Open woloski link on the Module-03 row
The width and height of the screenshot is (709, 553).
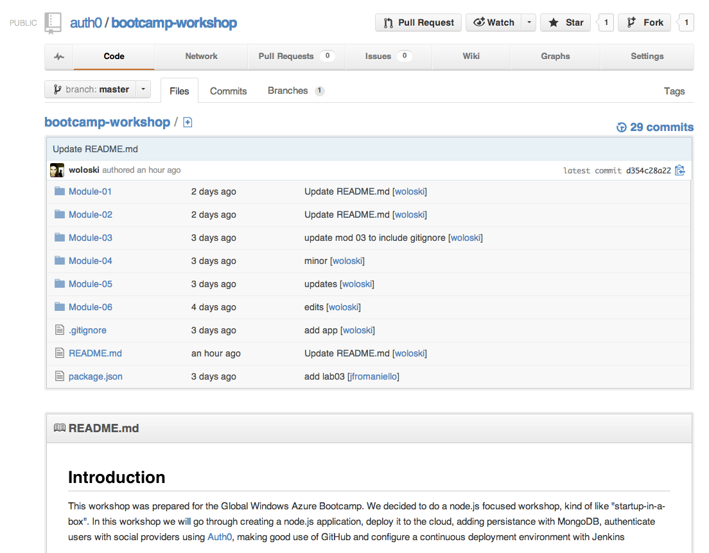[x=465, y=238]
